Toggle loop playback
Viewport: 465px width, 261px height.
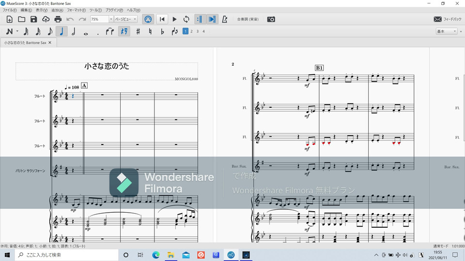(186, 19)
